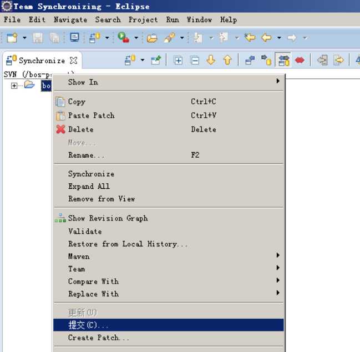
Task: Toggle Outgoing mode icon
Action: [x=266, y=60]
